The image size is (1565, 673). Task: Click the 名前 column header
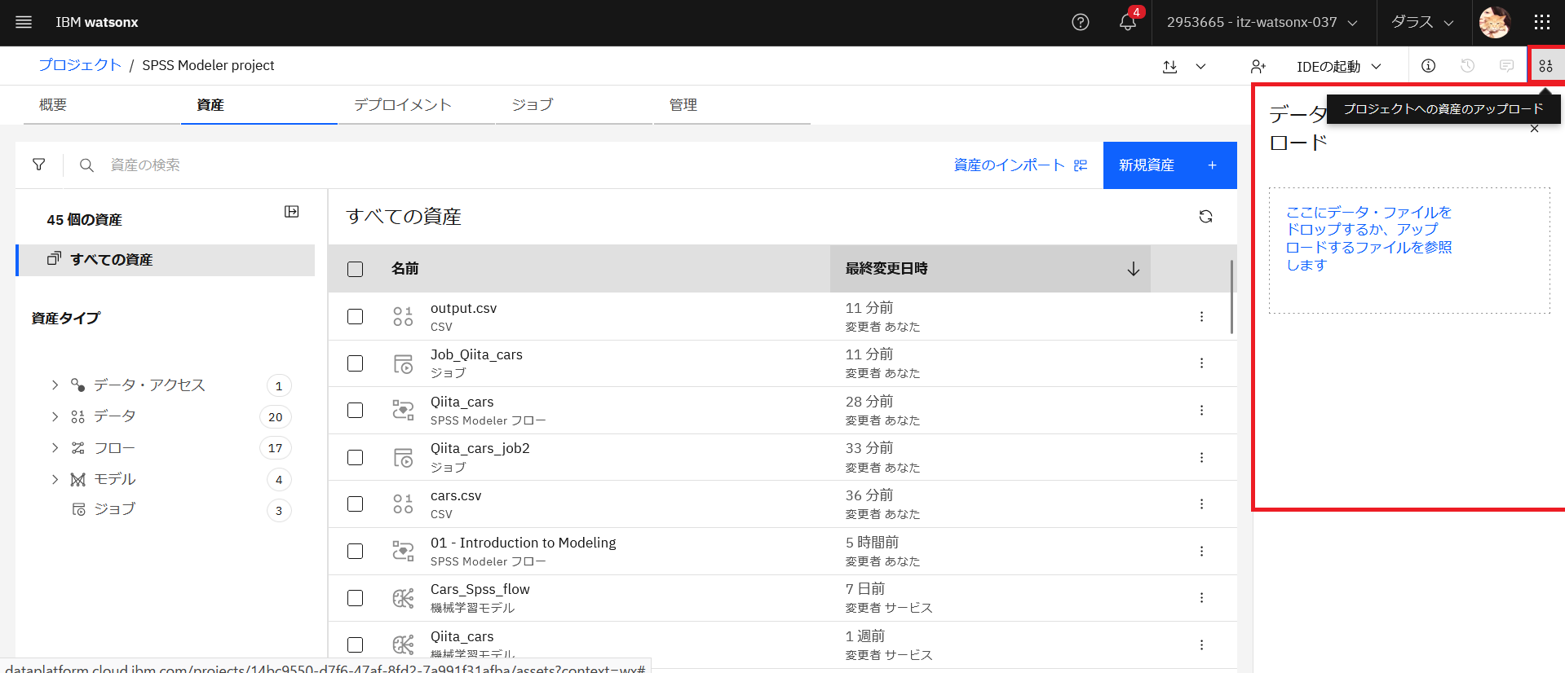click(405, 269)
